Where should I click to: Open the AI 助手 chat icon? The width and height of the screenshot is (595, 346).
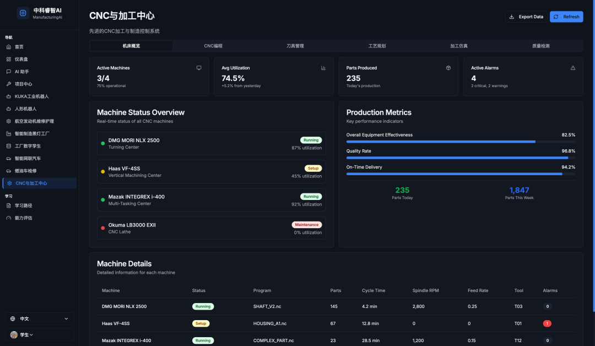click(9, 72)
